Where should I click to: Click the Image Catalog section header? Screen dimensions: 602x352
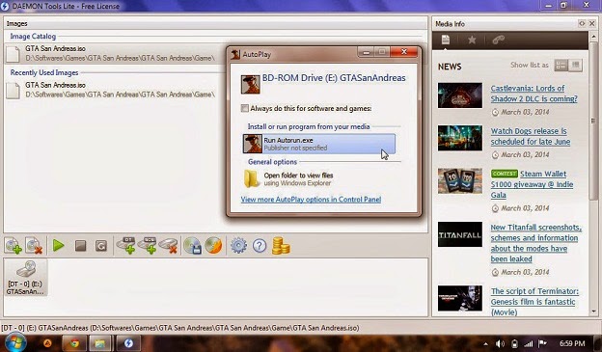[33, 36]
